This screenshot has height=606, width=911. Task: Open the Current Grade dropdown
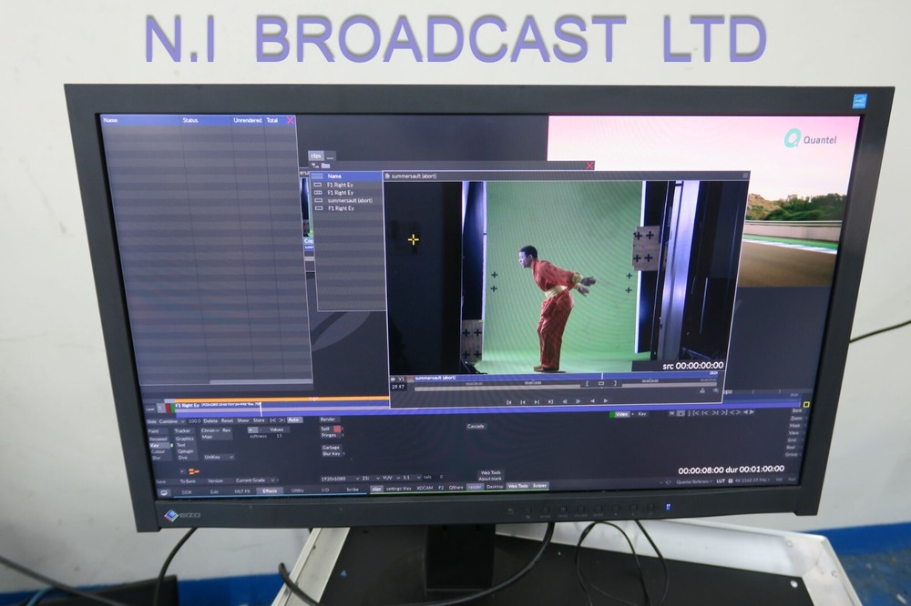click(x=256, y=480)
